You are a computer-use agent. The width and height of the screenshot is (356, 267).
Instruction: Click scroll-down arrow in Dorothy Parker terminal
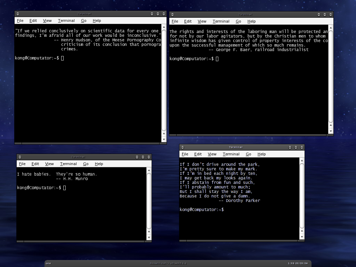[x=302, y=237]
